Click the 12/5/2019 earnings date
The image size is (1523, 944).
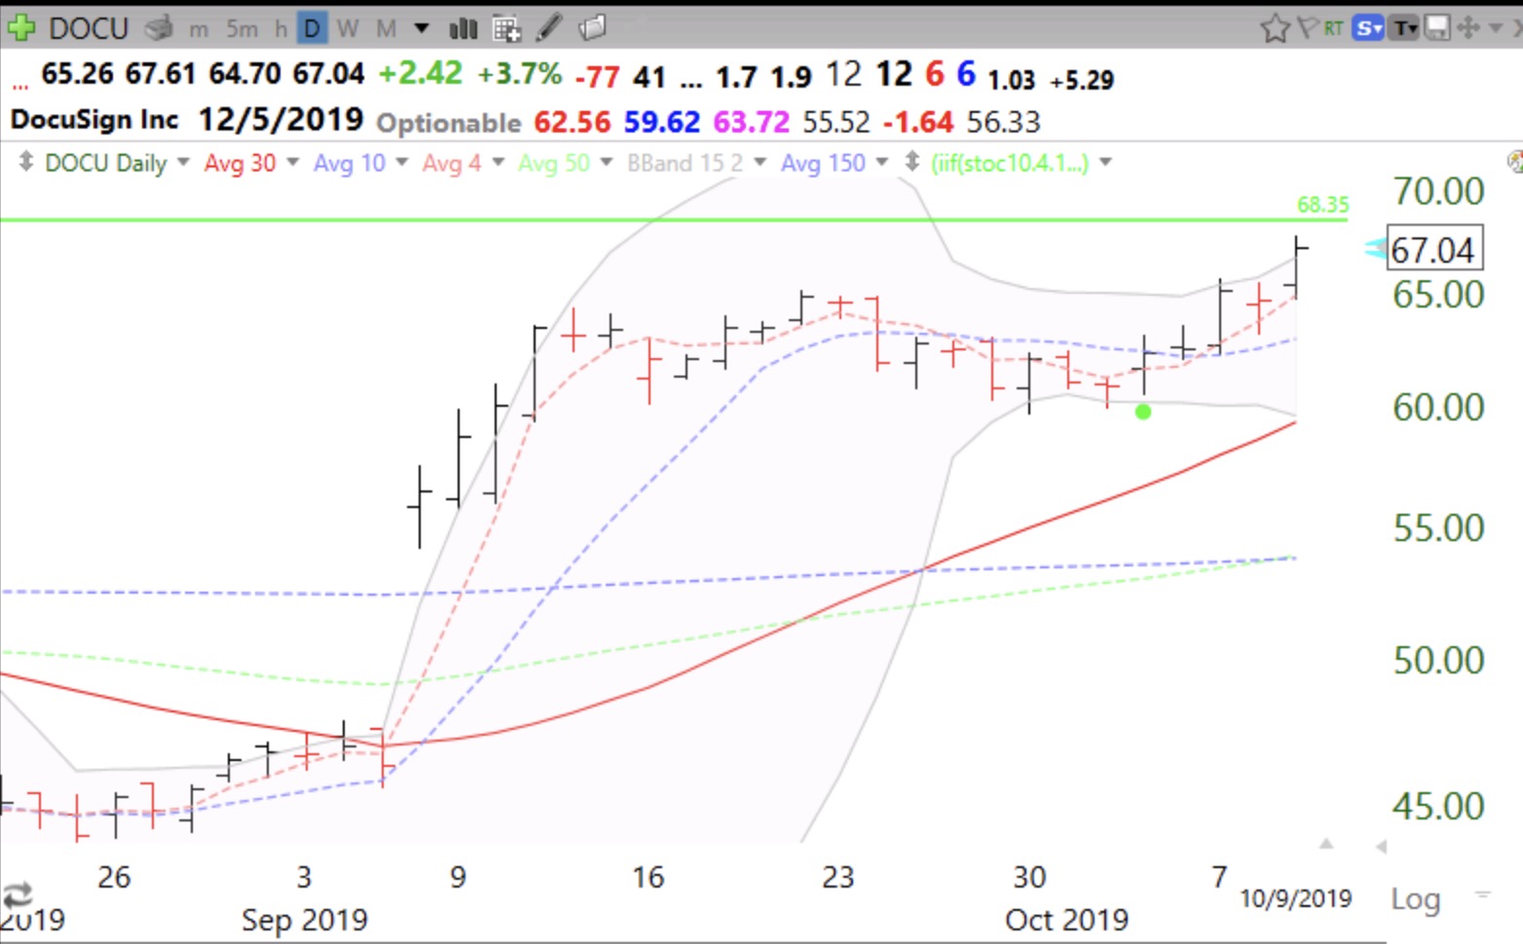tap(280, 120)
